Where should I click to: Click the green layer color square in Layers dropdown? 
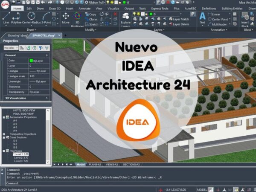pos(151,14)
